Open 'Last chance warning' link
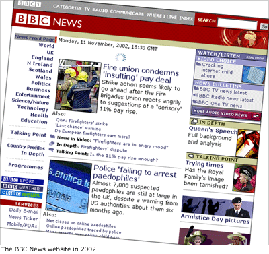This screenshot has width=269, height=254. tap(78, 127)
